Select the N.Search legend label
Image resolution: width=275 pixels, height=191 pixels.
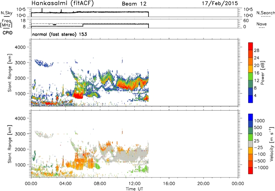point(265,13)
